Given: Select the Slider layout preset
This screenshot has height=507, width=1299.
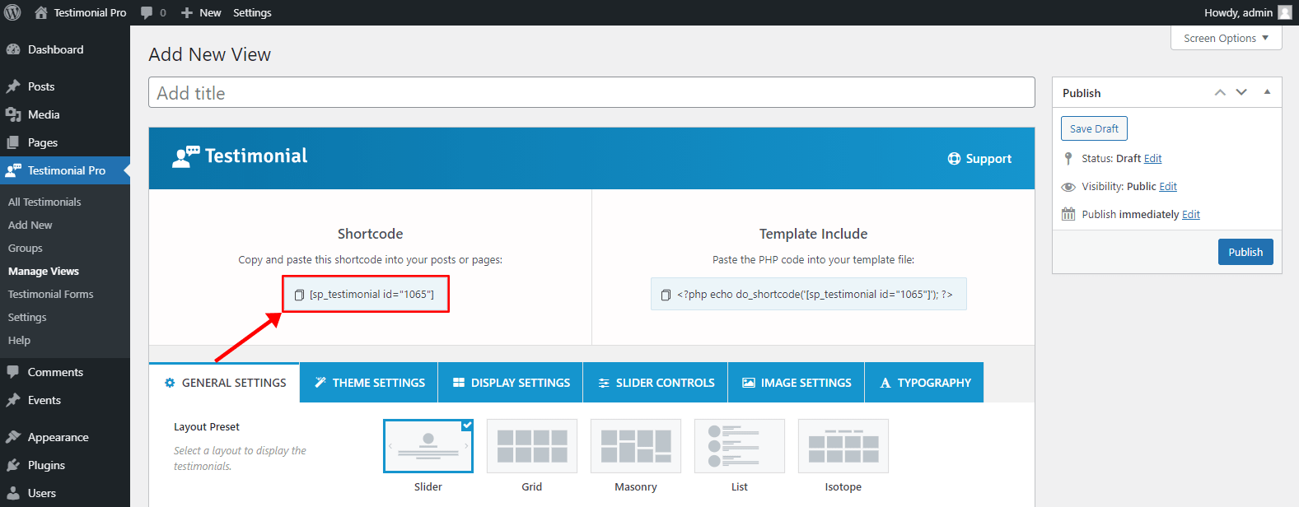Looking at the screenshot, I should (x=428, y=446).
